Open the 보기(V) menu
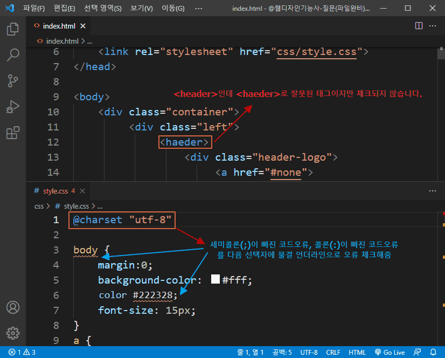Screen dimensions: 445x358 point(141,8)
